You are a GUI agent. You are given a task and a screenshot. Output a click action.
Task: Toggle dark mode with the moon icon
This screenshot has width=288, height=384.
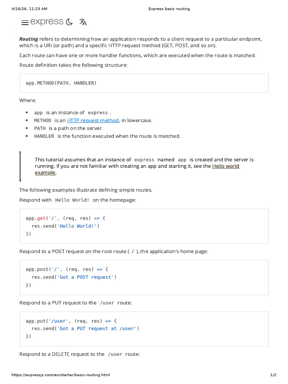69,22
